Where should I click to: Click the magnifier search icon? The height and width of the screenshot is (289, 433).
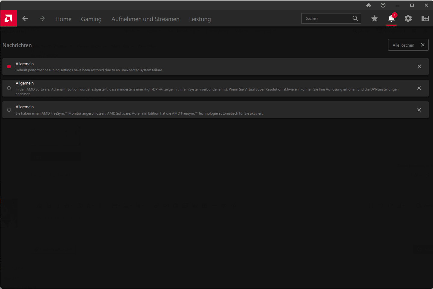tap(355, 18)
